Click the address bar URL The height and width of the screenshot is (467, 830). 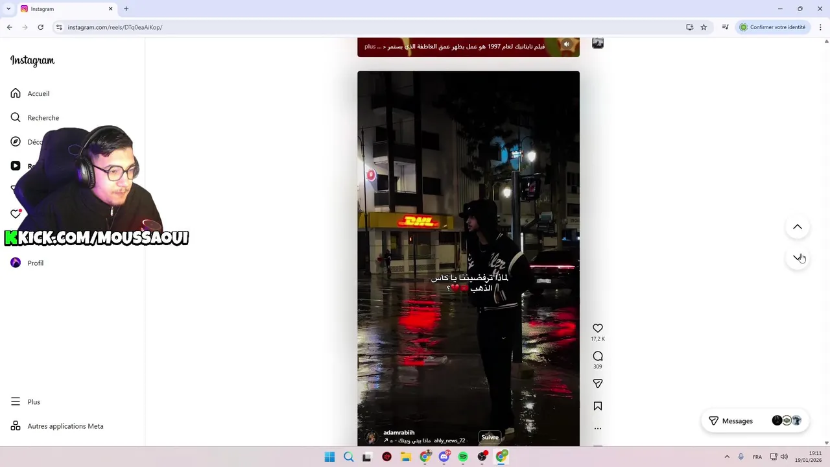[x=115, y=27]
